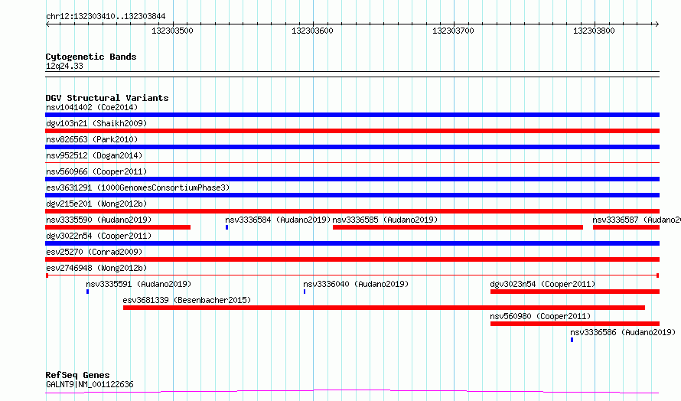681x401 pixels.
Task: Click the nsv3336584 (Audano2019) label
Action: 278,220
